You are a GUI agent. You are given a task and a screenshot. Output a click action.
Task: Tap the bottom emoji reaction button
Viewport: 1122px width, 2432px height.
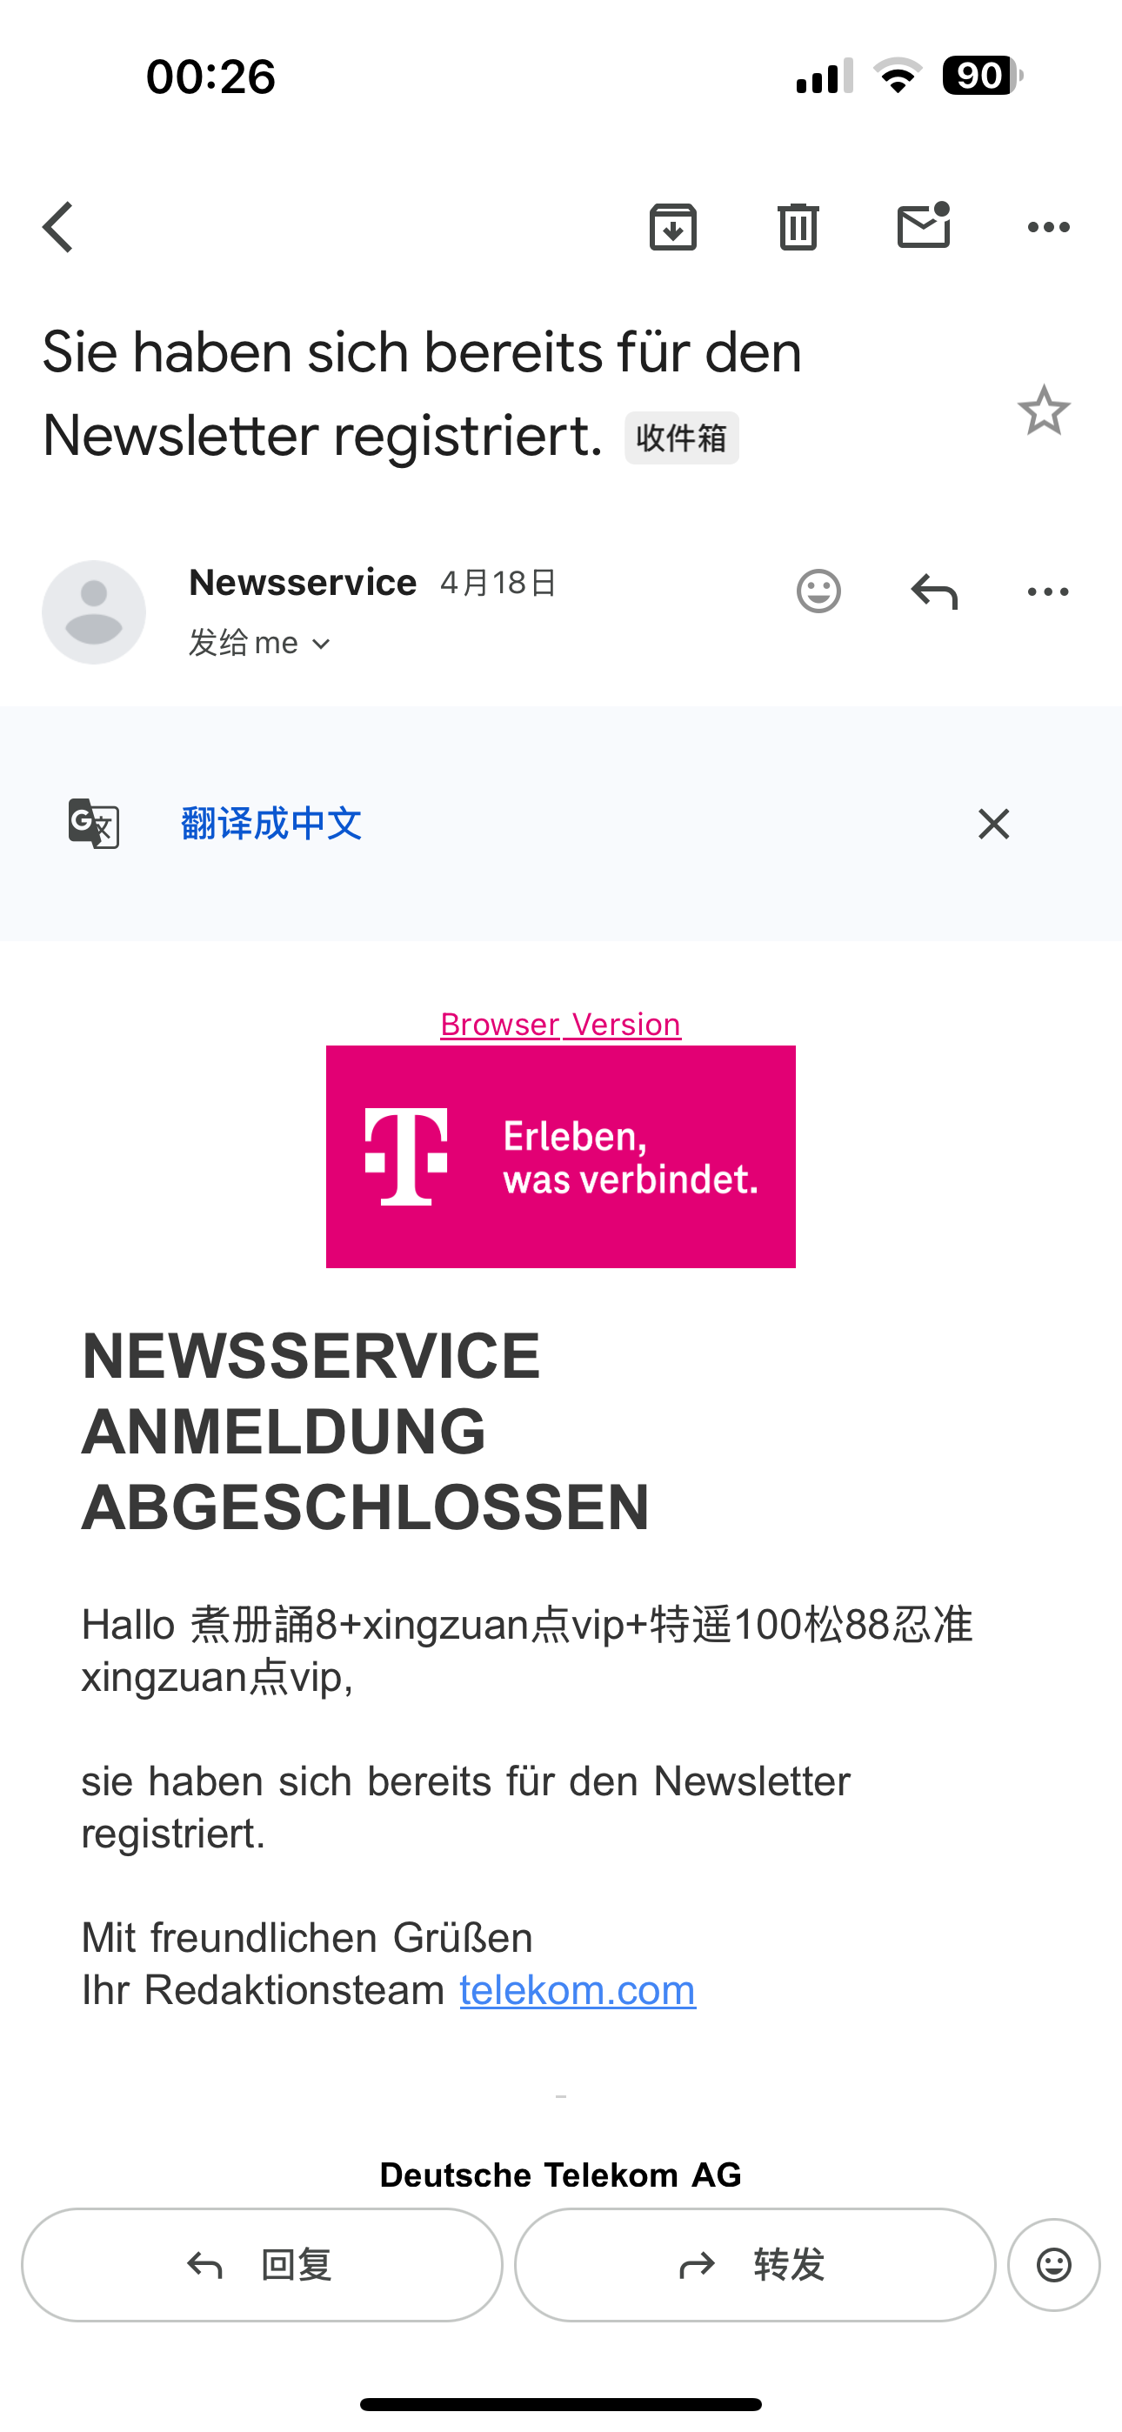[1054, 2265]
